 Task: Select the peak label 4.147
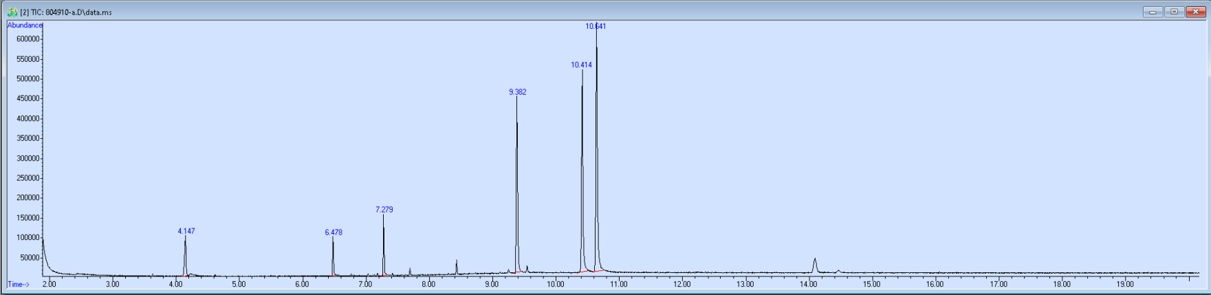point(186,231)
